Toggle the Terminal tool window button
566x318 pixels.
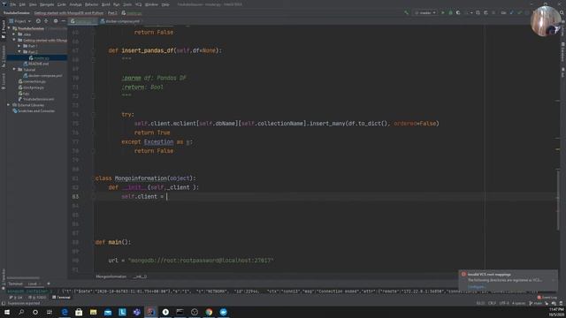(x=61, y=298)
